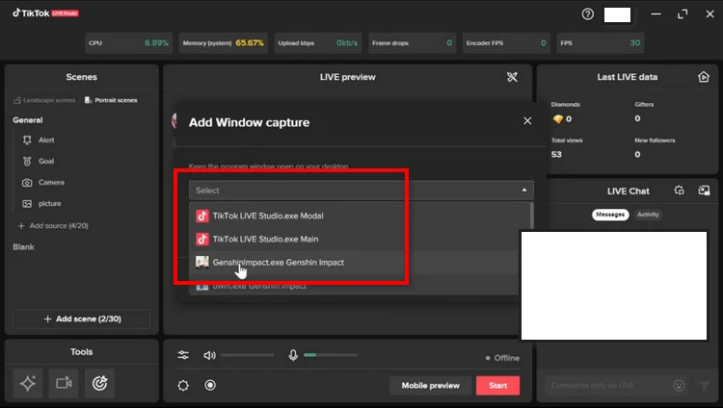Mute the microphone icon

point(293,355)
